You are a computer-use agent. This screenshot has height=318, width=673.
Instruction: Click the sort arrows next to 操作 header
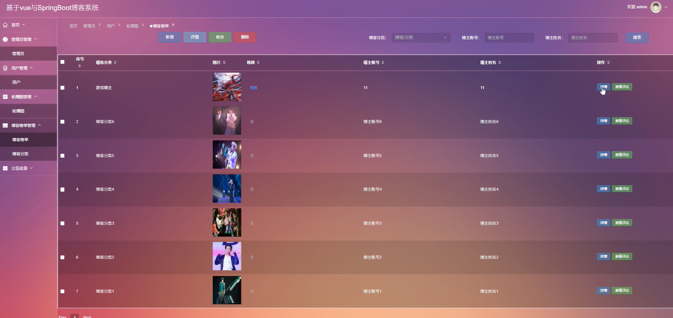tap(608, 63)
